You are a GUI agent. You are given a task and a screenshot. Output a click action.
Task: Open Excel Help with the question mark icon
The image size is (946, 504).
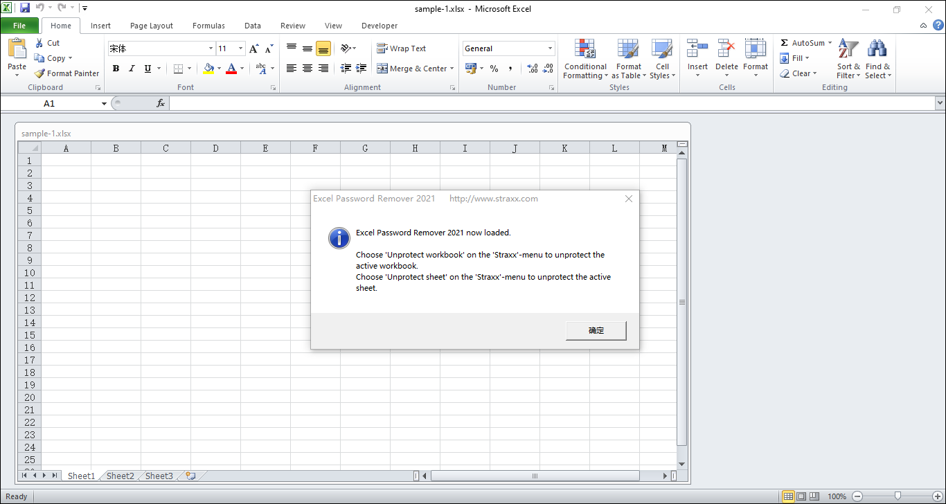point(938,26)
